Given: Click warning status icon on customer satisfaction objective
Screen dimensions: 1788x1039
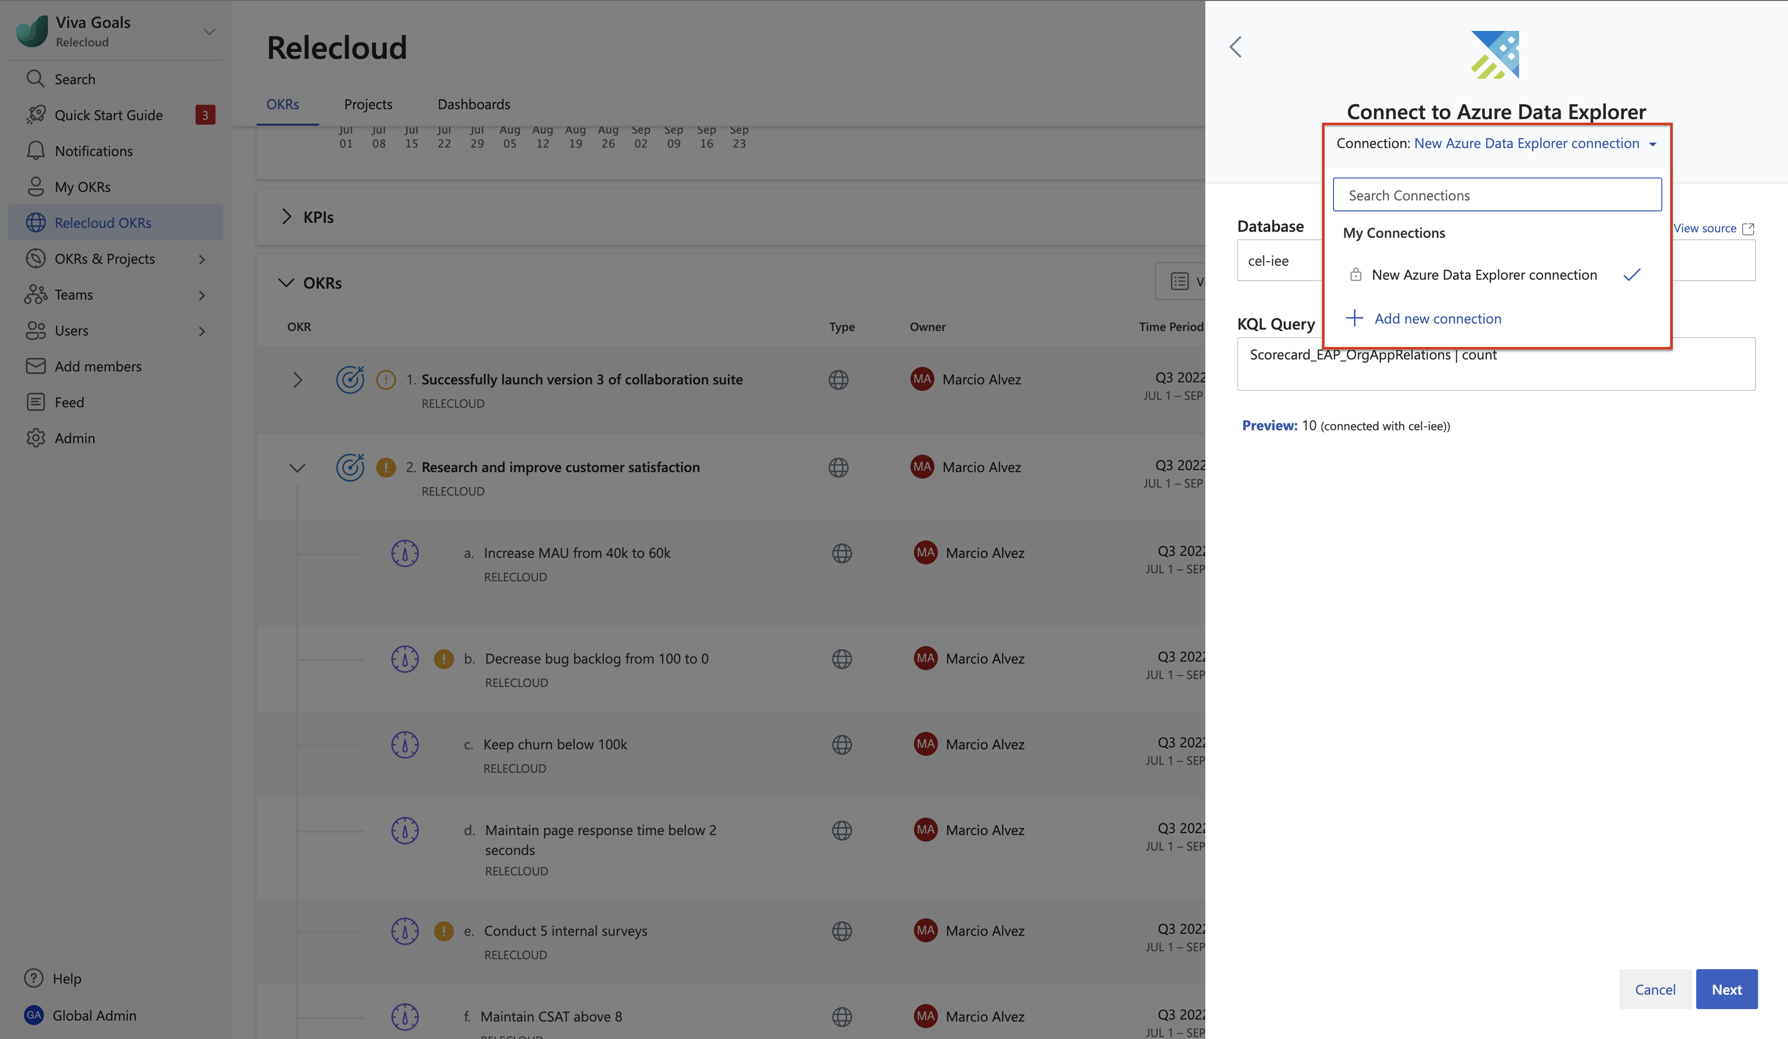Looking at the screenshot, I should coord(386,467).
